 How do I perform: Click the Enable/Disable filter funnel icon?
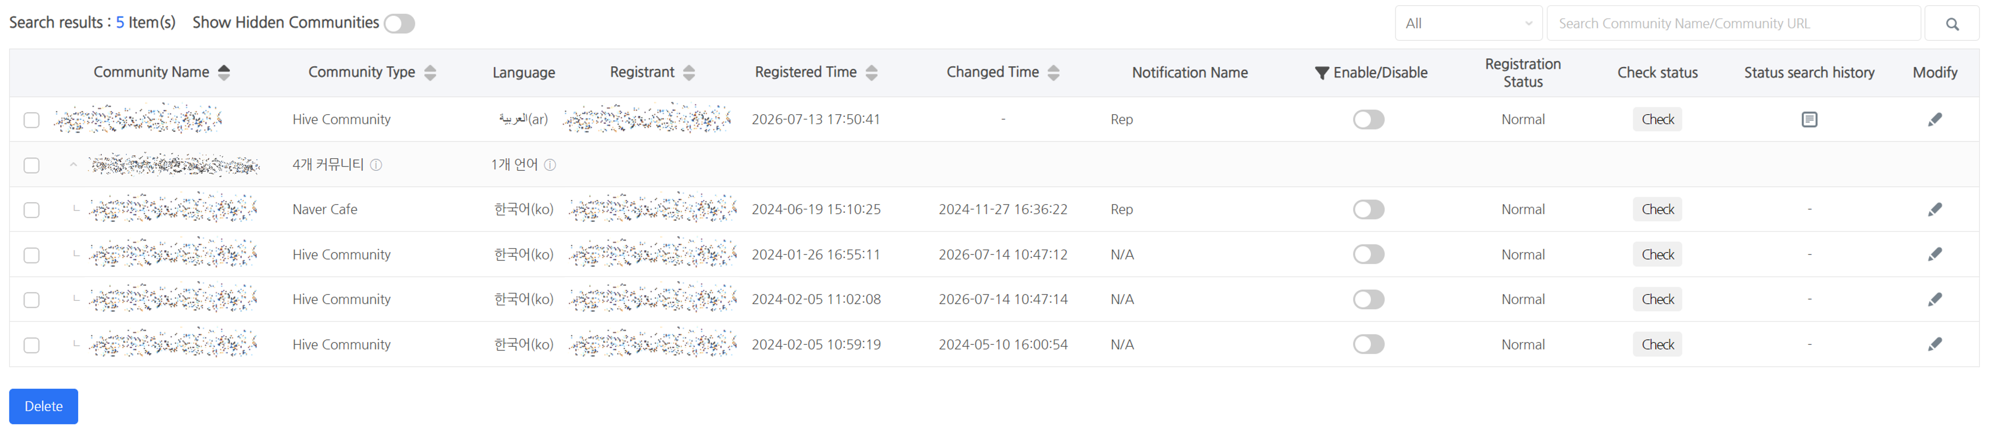[1321, 73]
